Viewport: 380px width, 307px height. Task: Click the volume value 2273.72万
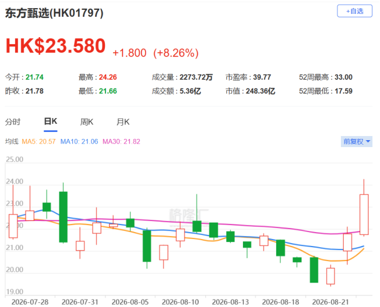(x=196, y=77)
